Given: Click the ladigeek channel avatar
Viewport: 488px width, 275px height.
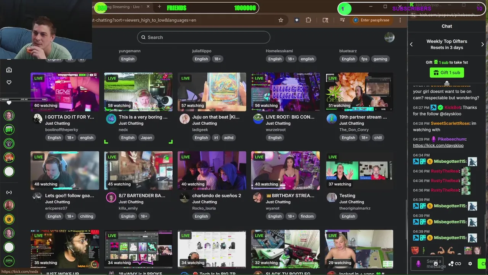Looking at the screenshot, I should pos(185,119).
